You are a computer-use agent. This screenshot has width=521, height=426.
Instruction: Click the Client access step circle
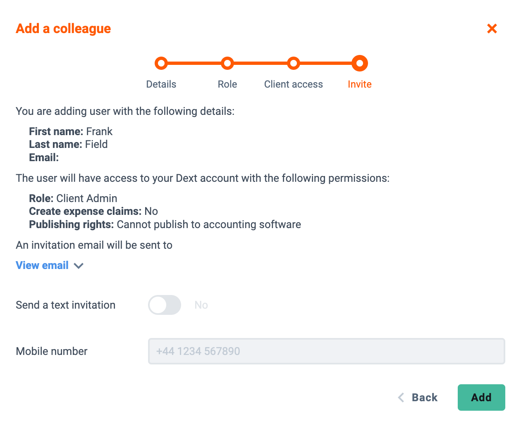point(294,63)
